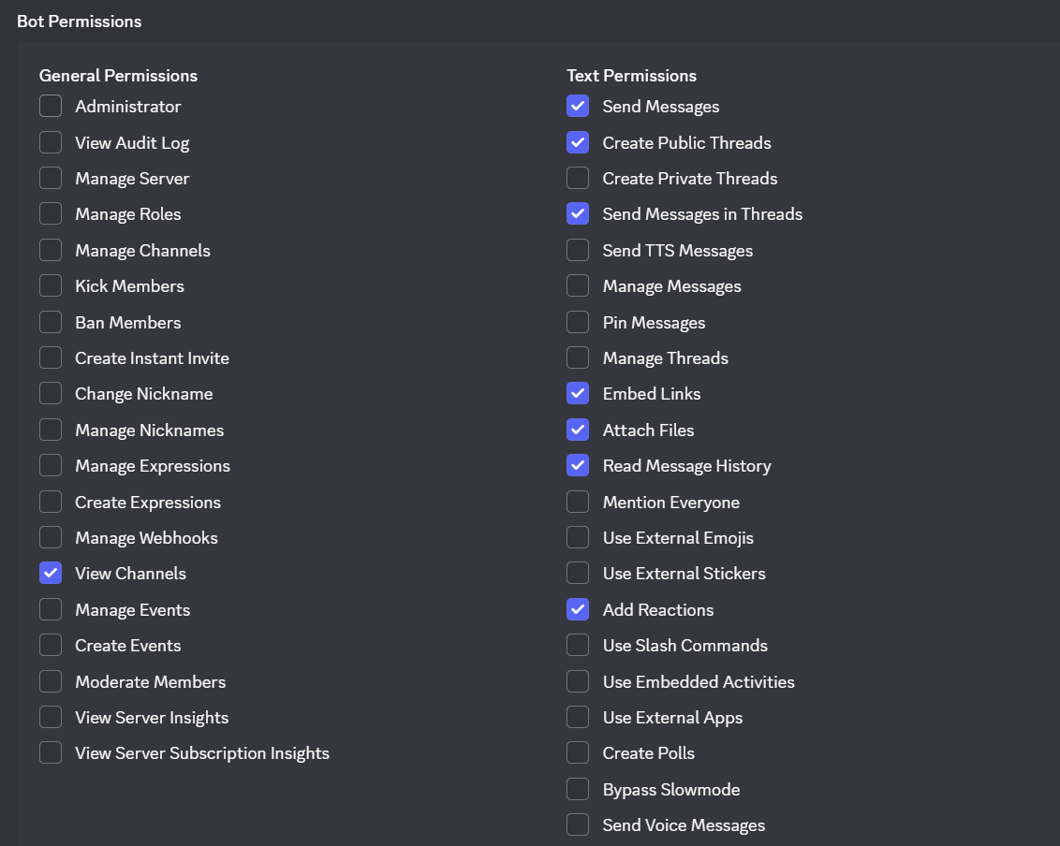Image resolution: width=1060 pixels, height=846 pixels.
Task: Enable the Ban Members permission
Action: (x=51, y=322)
